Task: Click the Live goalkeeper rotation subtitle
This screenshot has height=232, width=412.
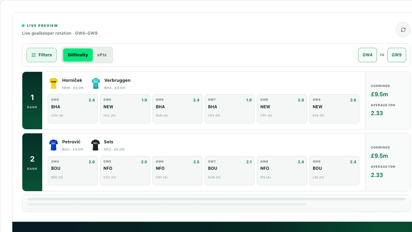Action: pyautogui.click(x=60, y=33)
